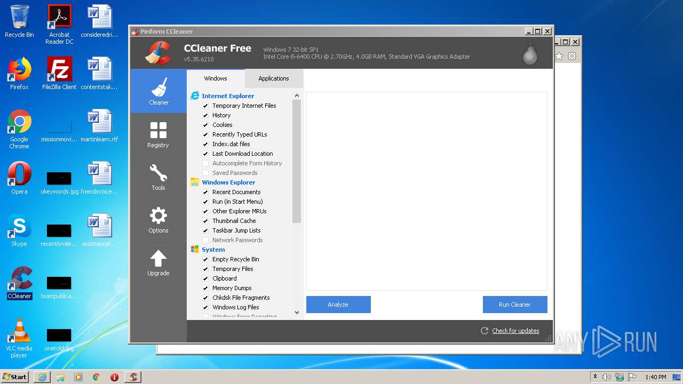Click the star icon in background window
The image size is (683, 384).
[559, 56]
